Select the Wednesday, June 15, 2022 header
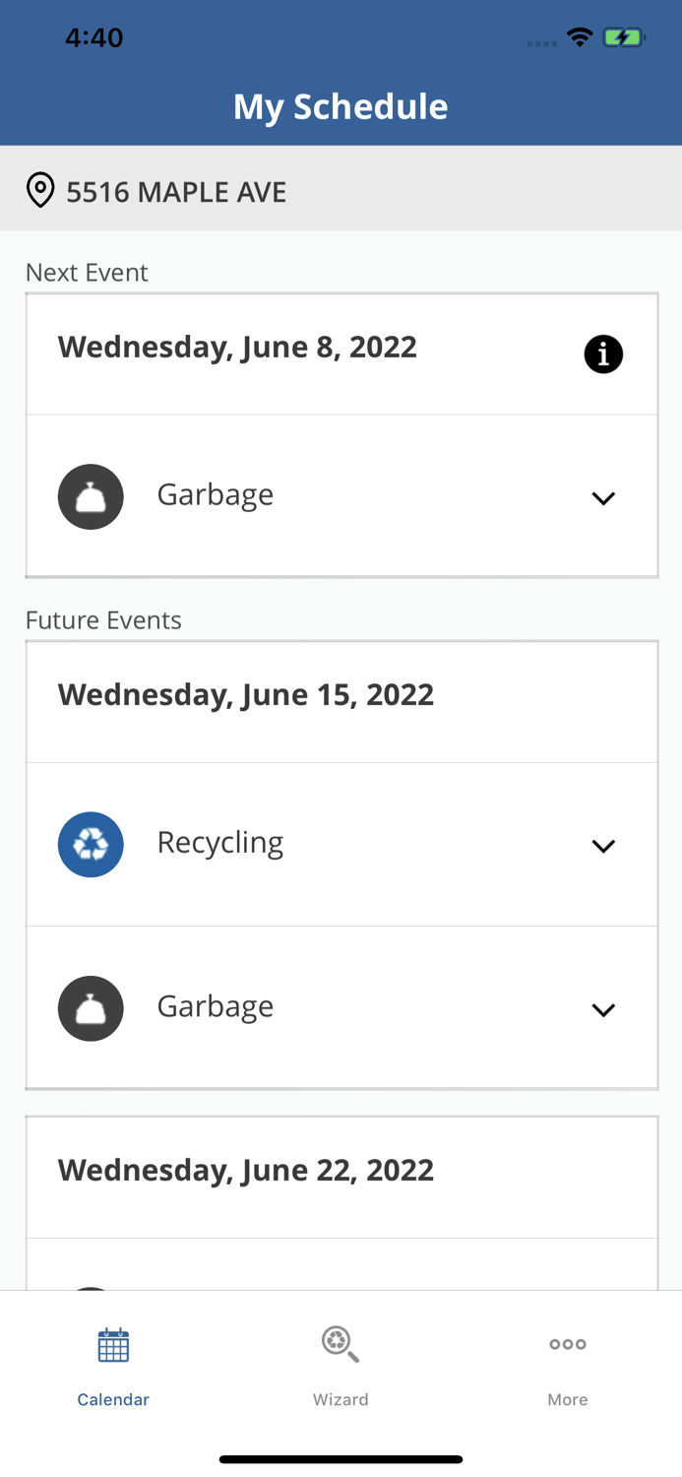This screenshot has height=1477, width=682. click(246, 693)
